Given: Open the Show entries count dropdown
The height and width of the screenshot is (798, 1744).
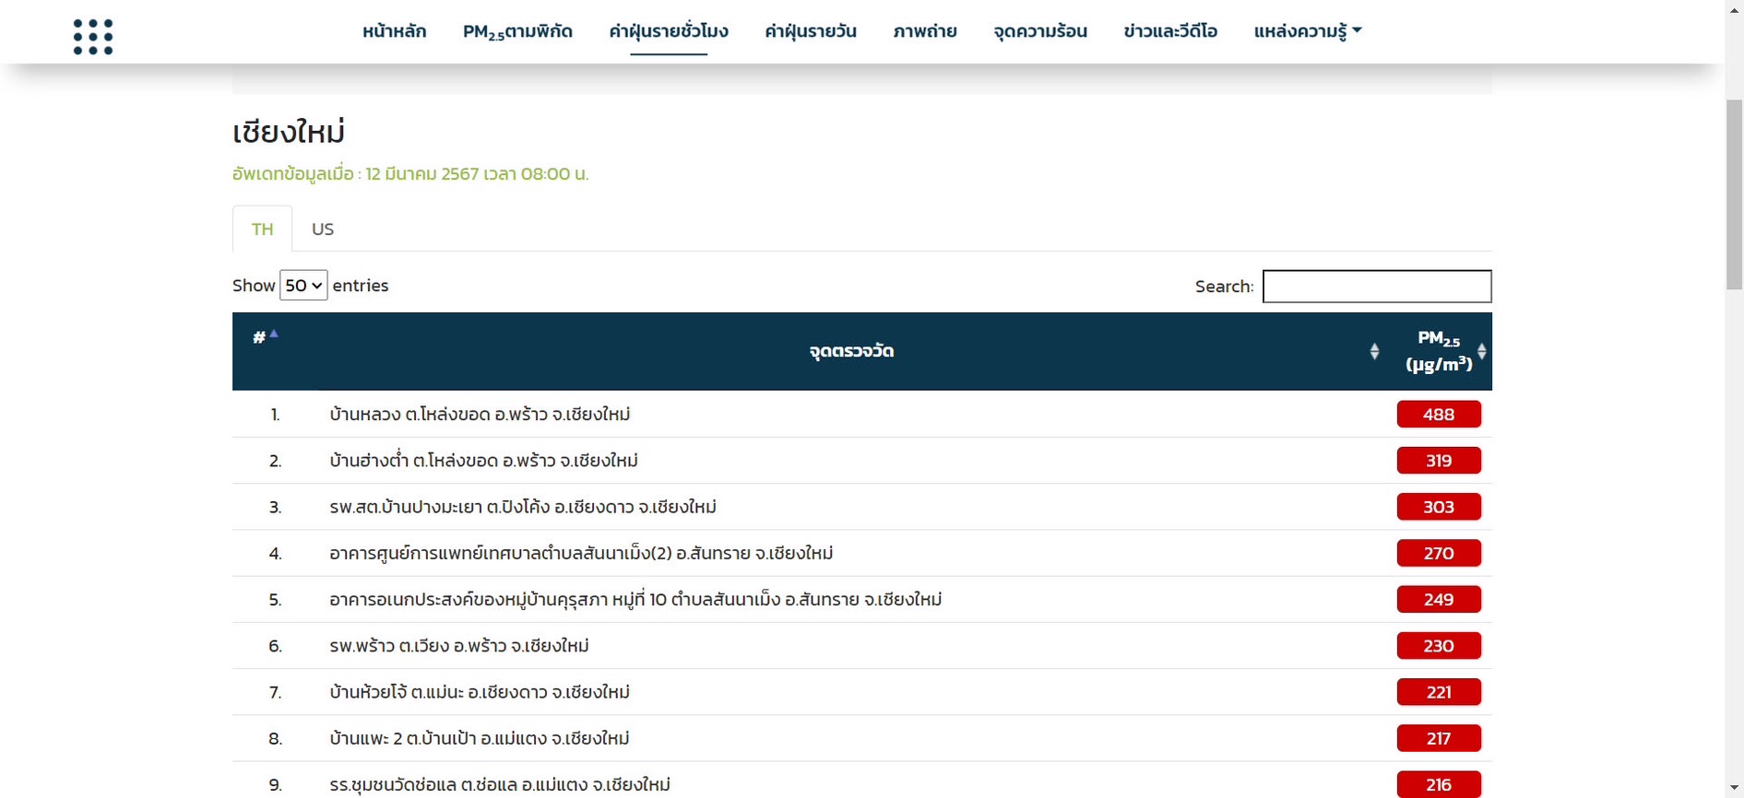Looking at the screenshot, I should point(303,286).
